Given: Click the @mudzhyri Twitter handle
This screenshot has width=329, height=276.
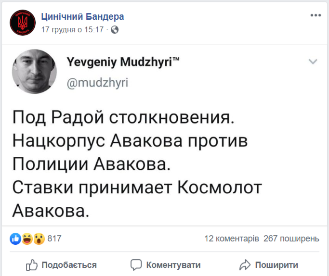Looking at the screenshot, I should click(x=96, y=82).
